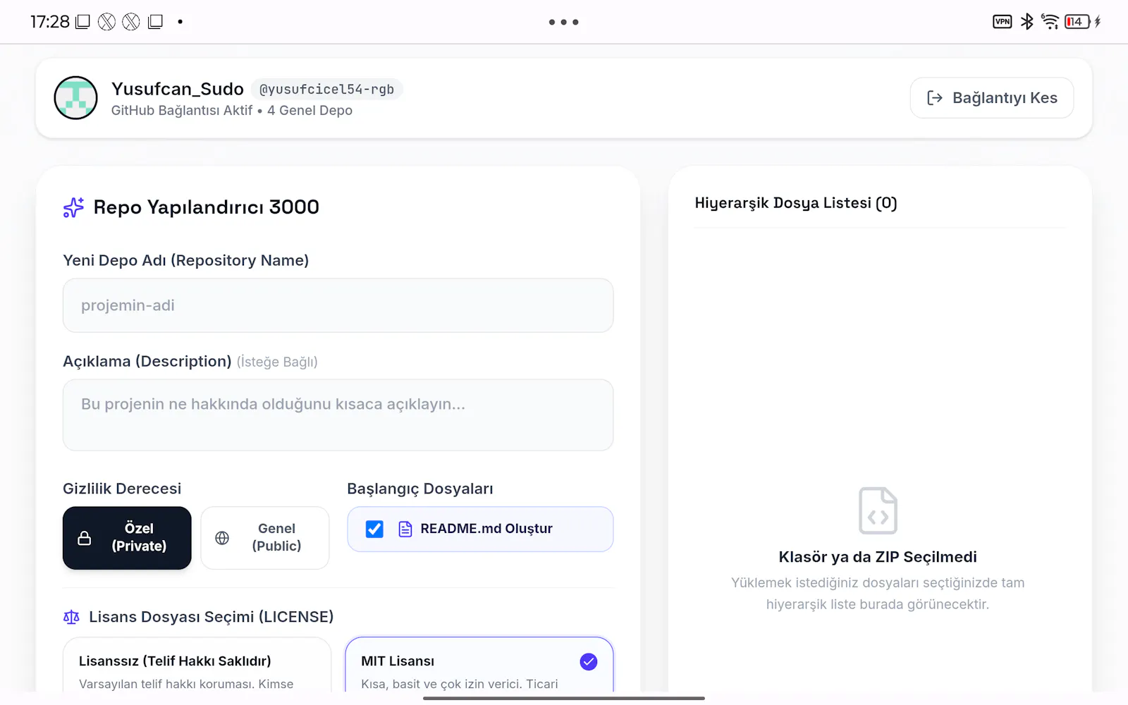
Task: Select the Genel (Public) privacy option
Action: click(265, 538)
